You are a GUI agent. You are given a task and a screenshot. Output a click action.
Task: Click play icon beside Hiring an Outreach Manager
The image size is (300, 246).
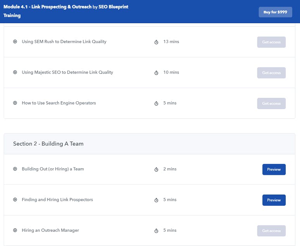tap(15, 231)
